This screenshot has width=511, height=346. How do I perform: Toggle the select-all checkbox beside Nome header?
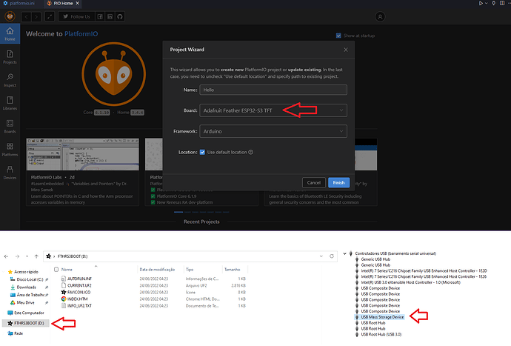coord(56,270)
